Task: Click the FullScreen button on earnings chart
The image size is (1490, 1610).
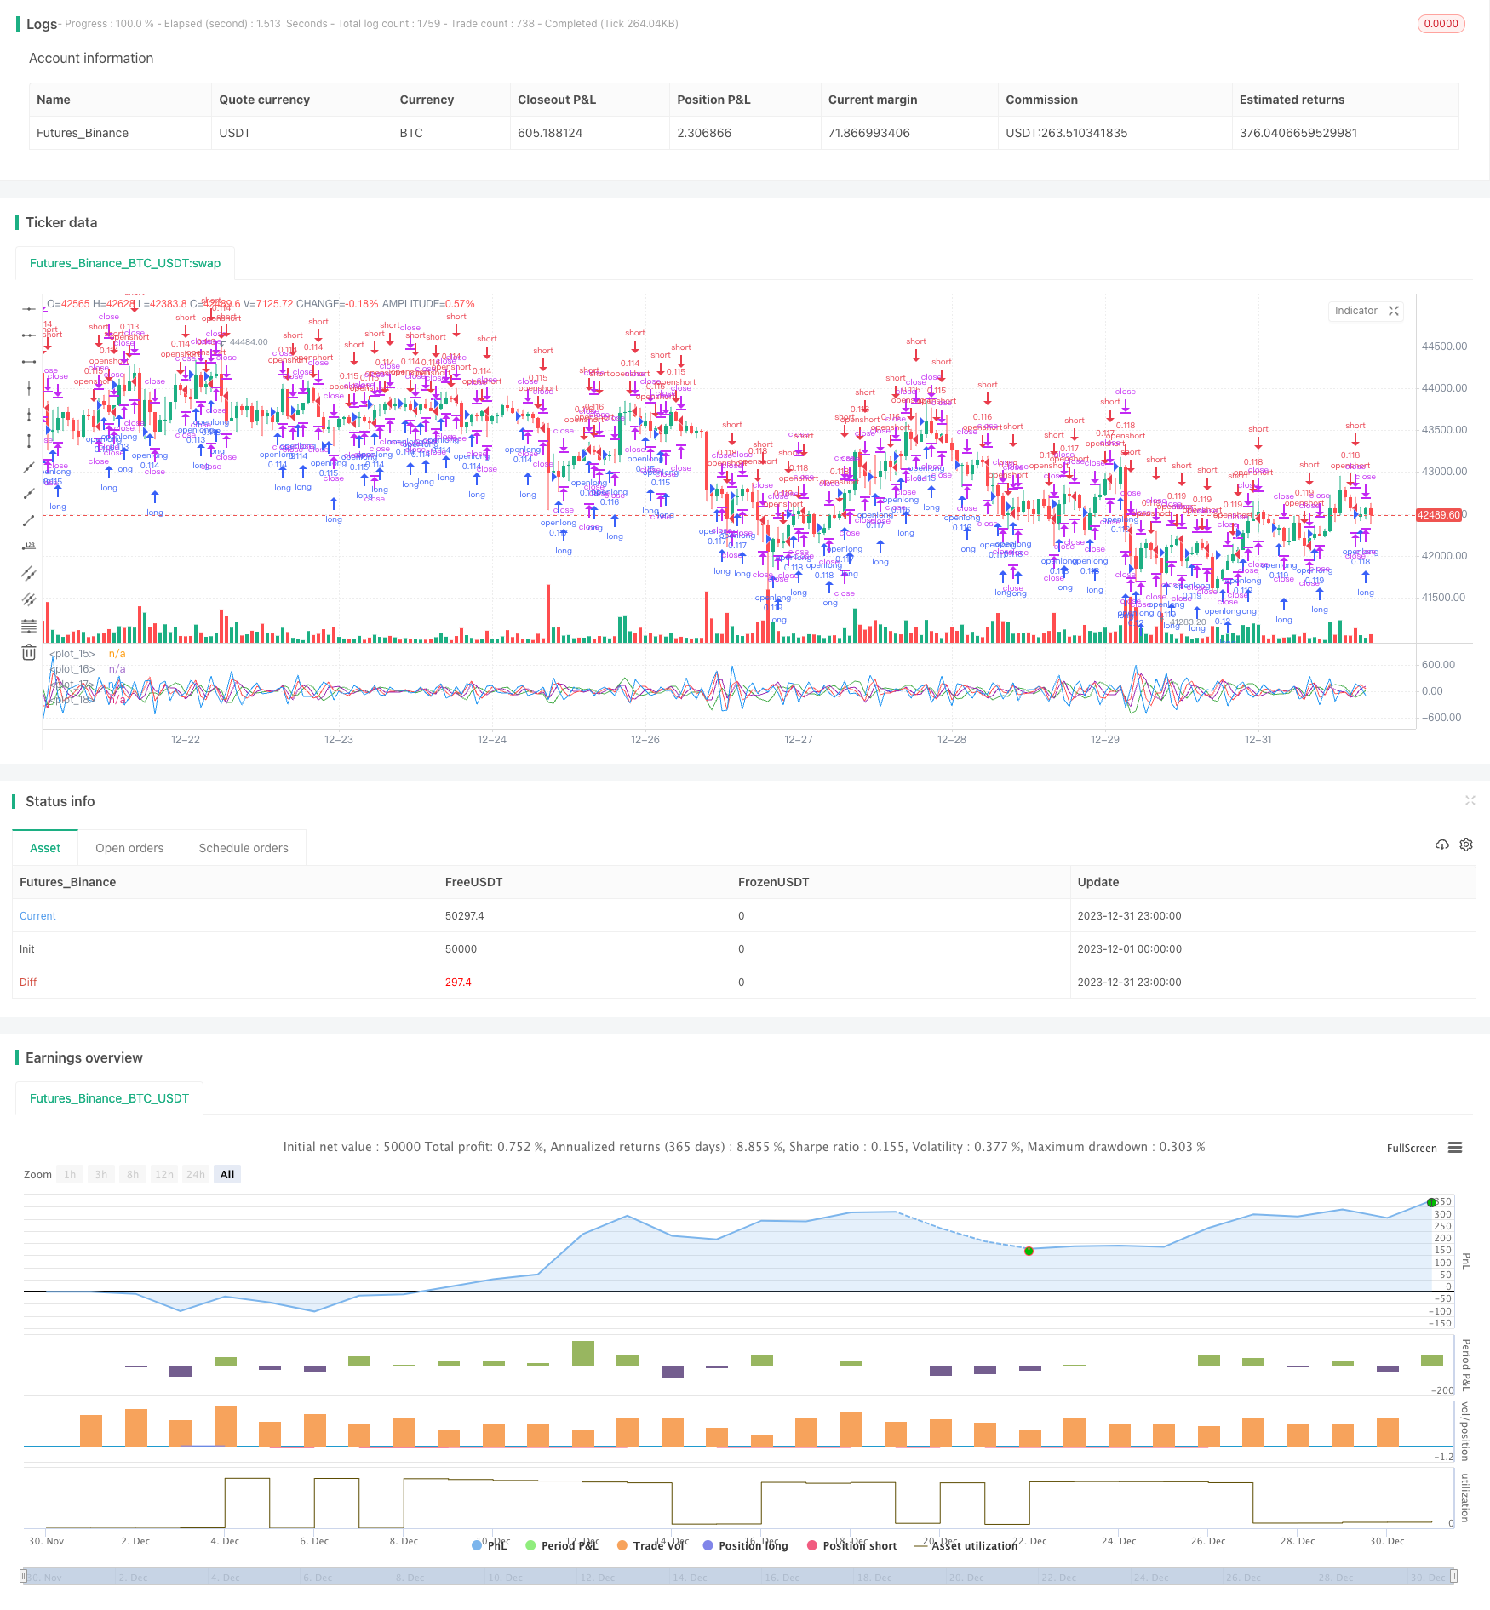Action: (1411, 1148)
